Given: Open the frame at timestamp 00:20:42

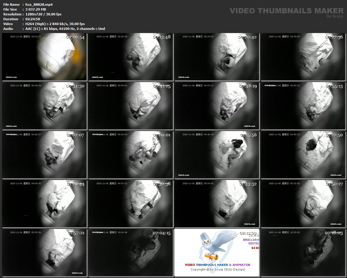Looking at the screenshot, I should pyautogui.click(x=217, y=57).
